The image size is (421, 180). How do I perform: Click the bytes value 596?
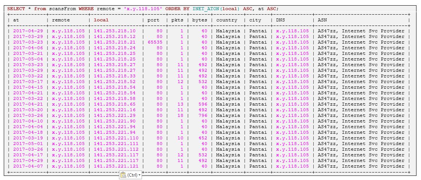coord(203,104)
